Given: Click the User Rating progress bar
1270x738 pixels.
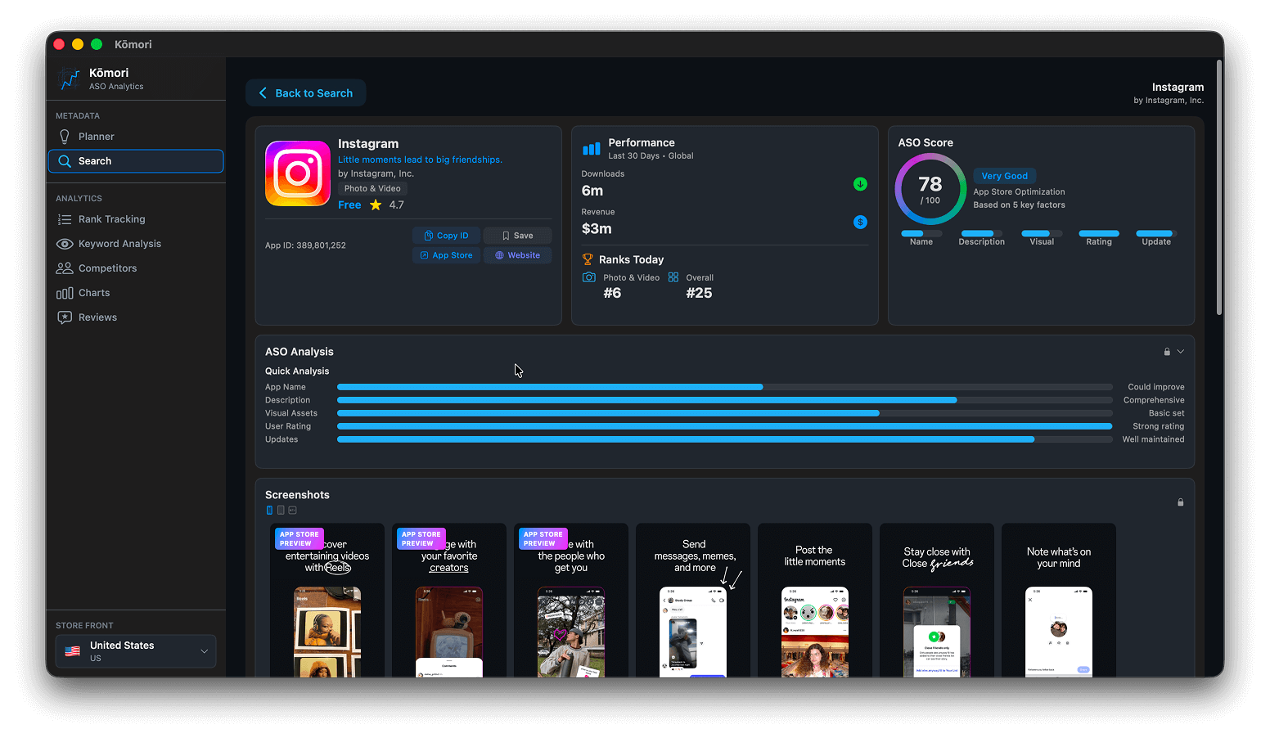Looking at the screenshot, I should (x=723, y=425).
